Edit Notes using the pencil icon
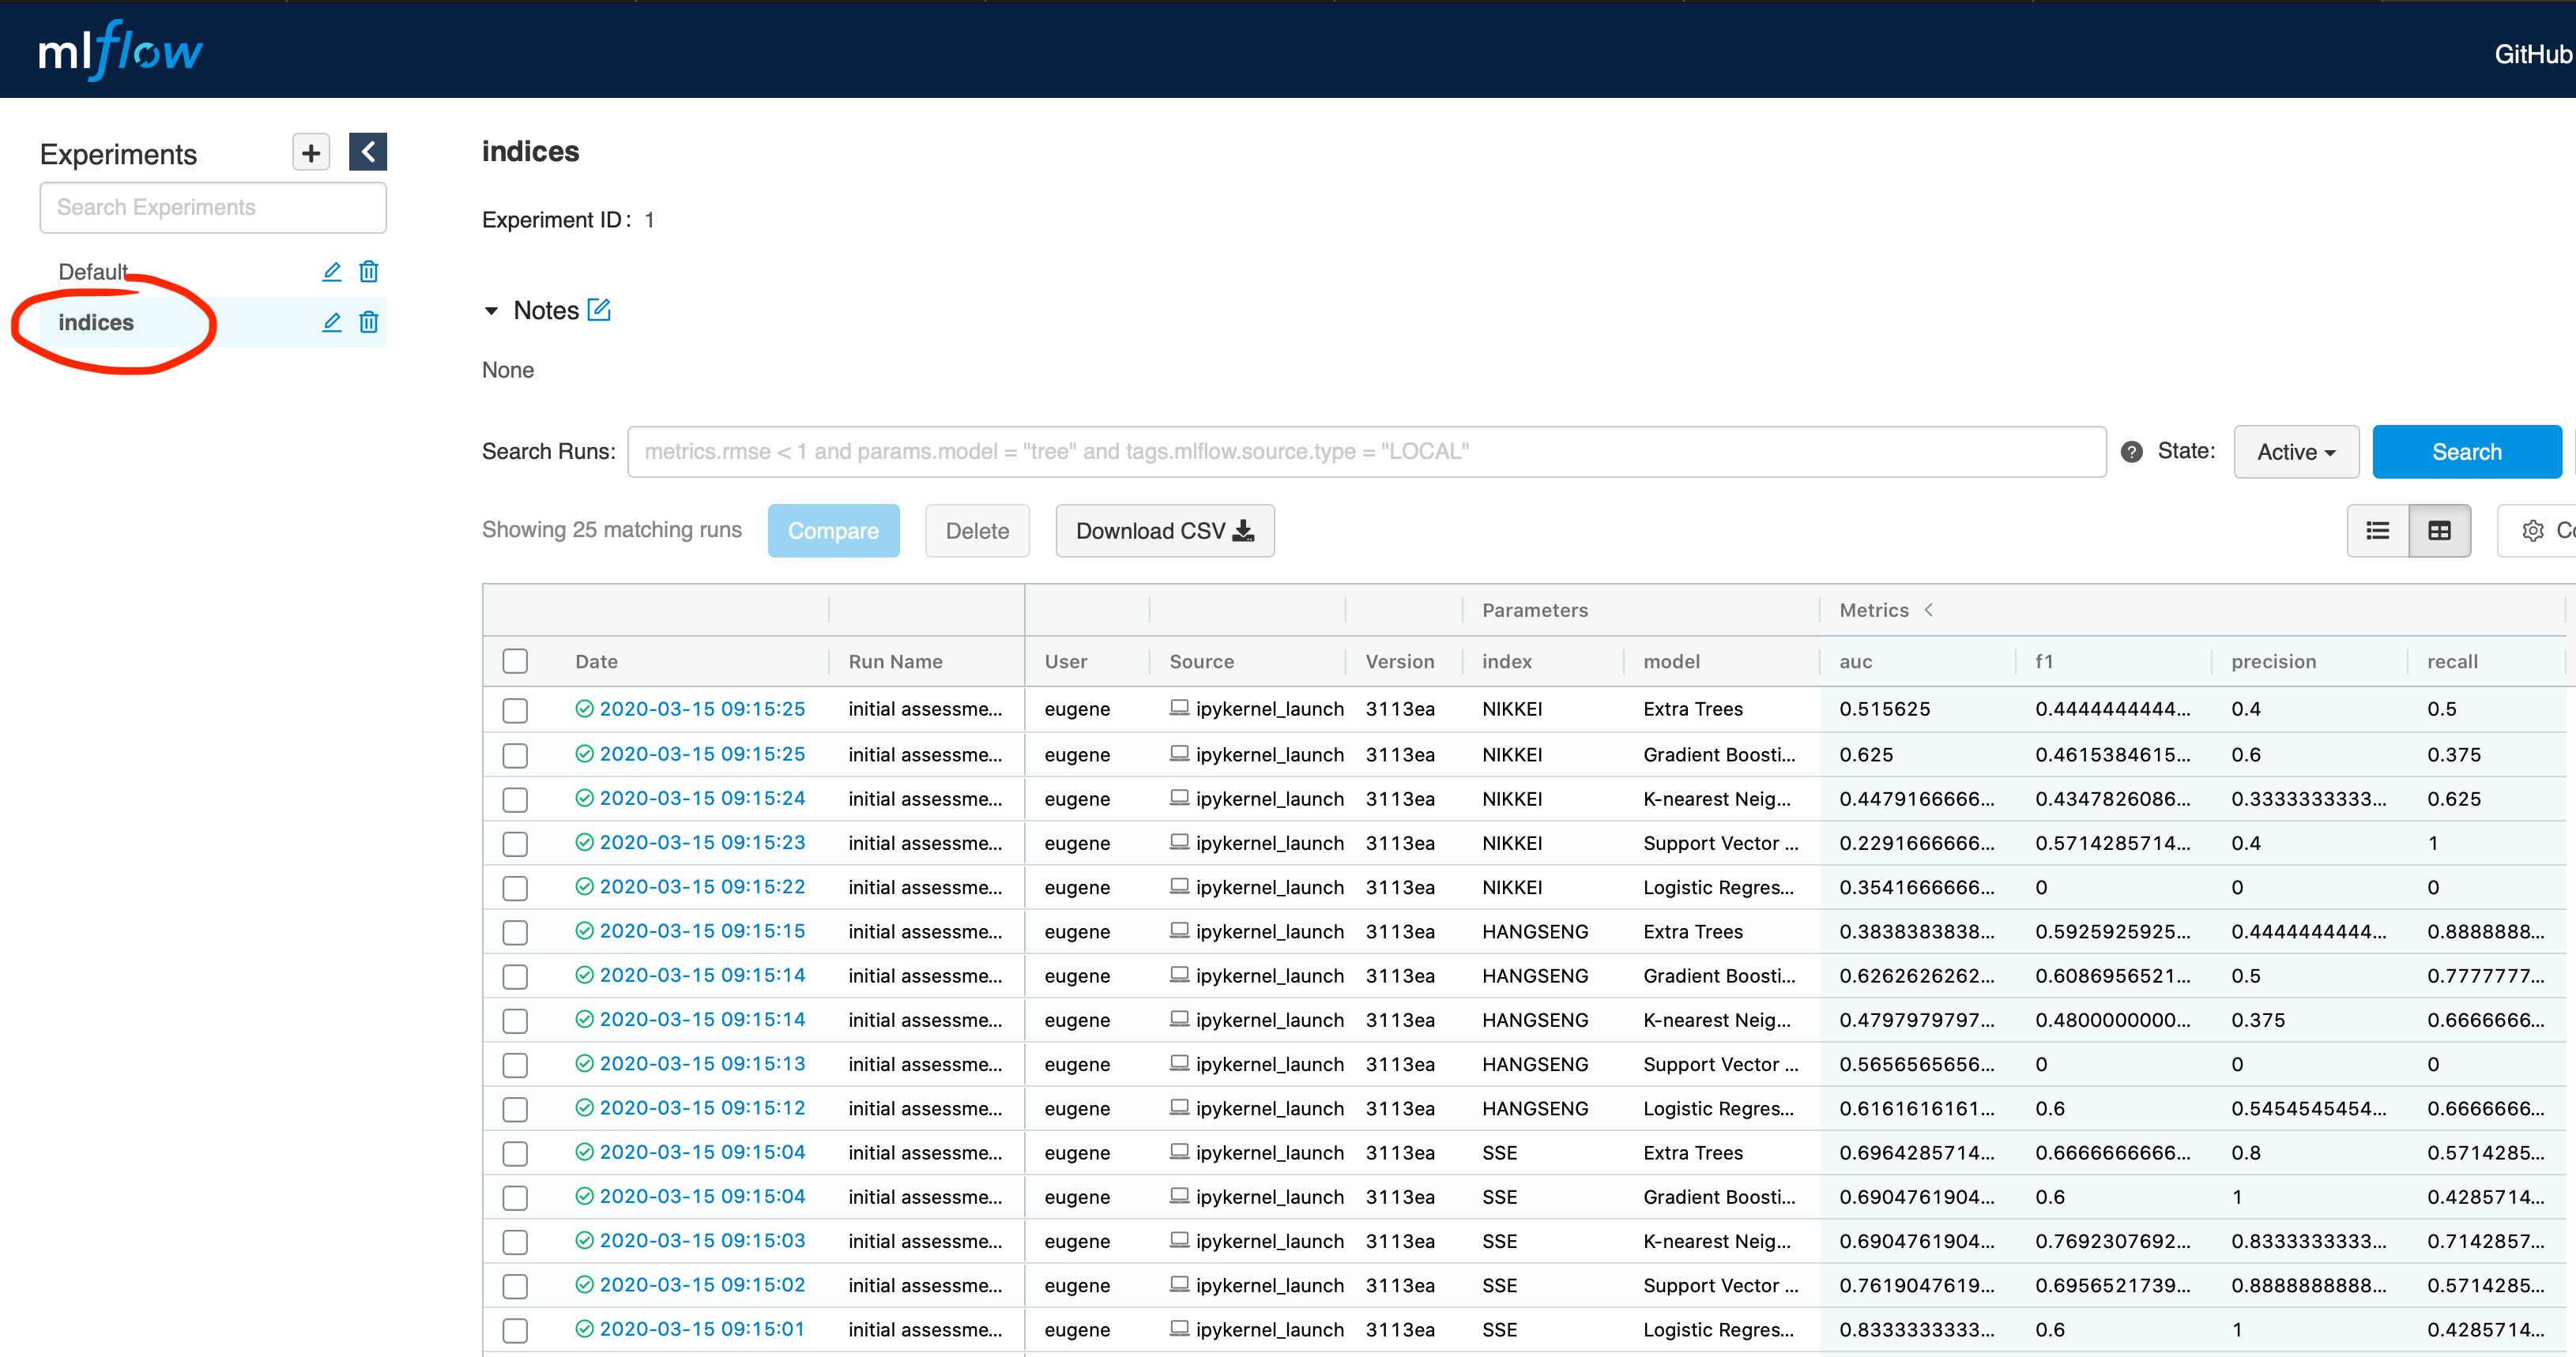Image resolution: width=2576 pixels, height=1357 pixels. click(x=599, y=310)
